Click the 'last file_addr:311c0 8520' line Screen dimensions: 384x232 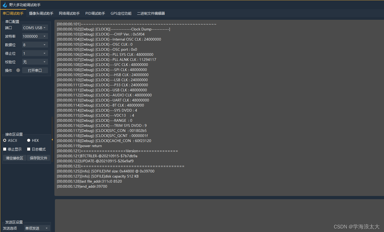tap(89, 181)
